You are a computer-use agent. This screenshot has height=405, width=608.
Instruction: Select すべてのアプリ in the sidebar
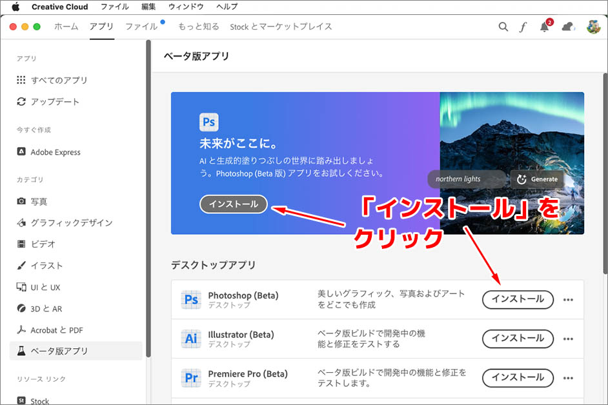tap(59, 81)
